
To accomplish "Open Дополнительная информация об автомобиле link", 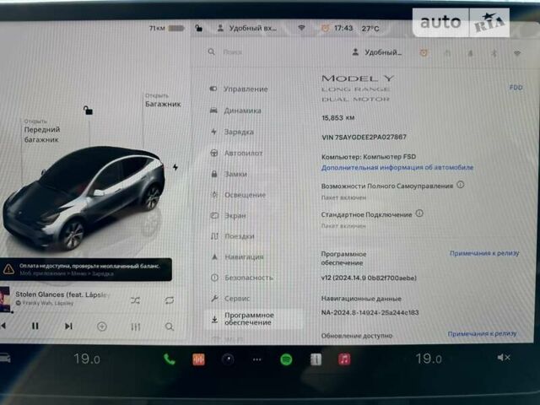I will click(x=397, y=167).
